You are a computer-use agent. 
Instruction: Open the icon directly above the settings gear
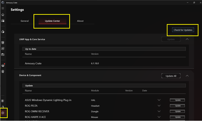pyautogui.click(x=3, y=107)
